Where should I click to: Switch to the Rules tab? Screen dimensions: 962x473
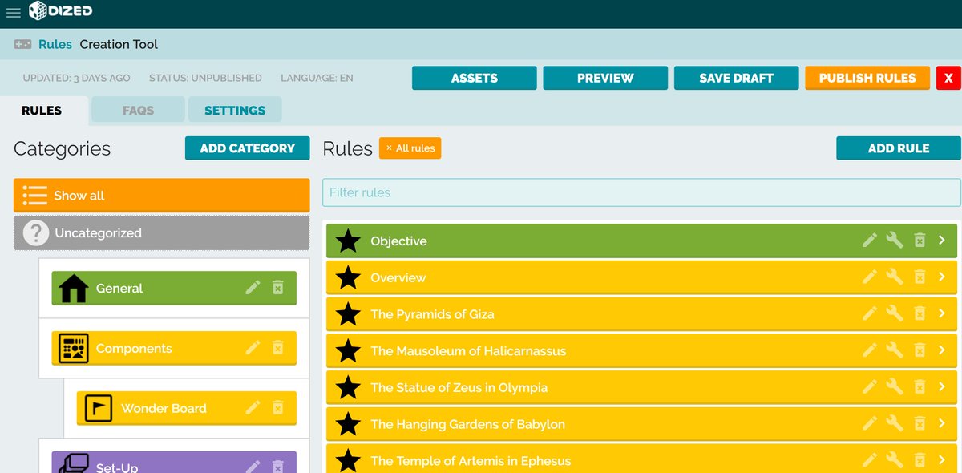(x=42, y=111)
